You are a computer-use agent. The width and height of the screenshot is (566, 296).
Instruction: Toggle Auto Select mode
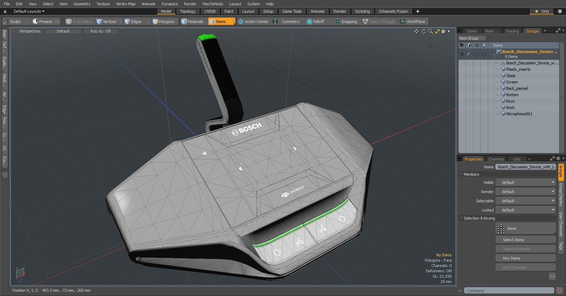coord(79,22)
